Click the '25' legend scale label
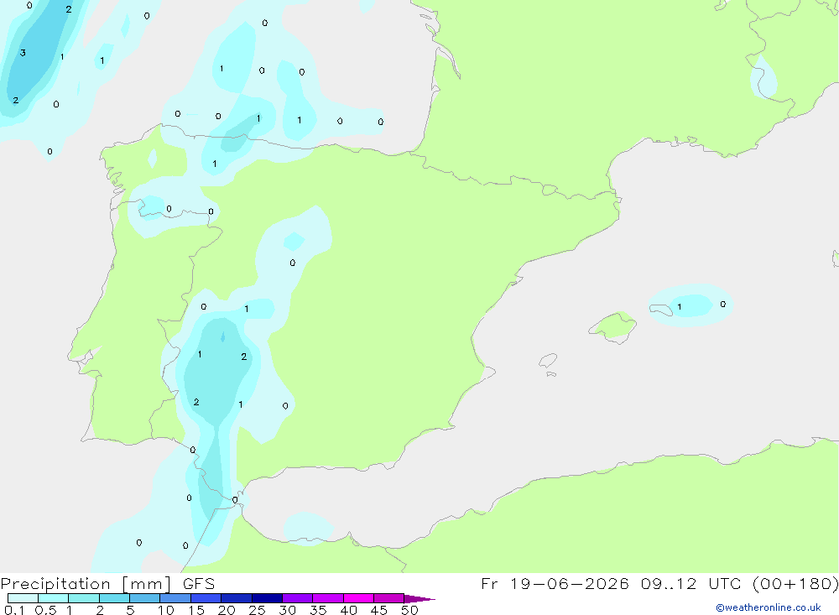The image size is (839, 615). coord(257,610)
